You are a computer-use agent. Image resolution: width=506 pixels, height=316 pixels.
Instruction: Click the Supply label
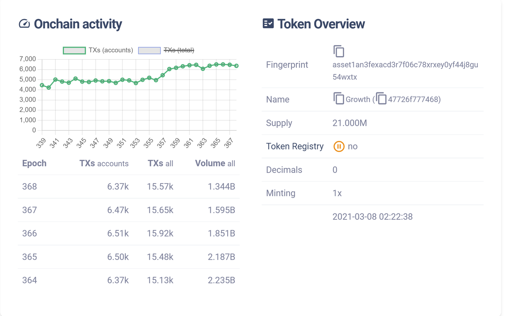click(279, 123)
